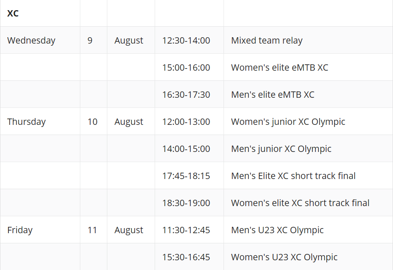Select Men's Elite XC short track final
This screenshot has height=270, width=393.
pyautogui.click(x=308, y=176)
